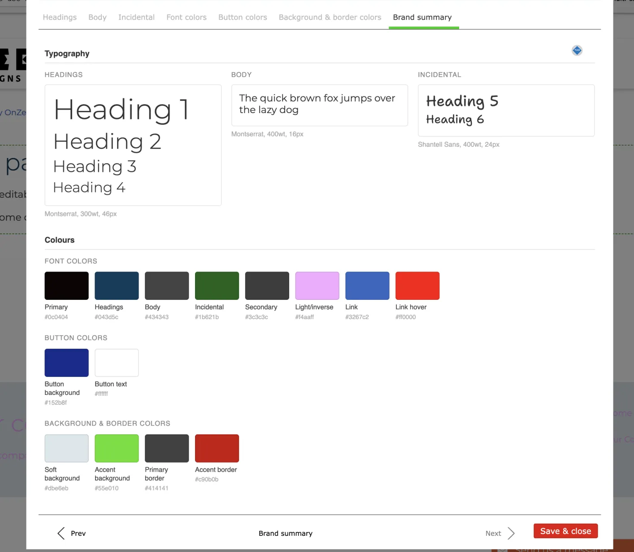634x552 pixels.
Task: Select the Button background color swatch
Action: point(66,363)
